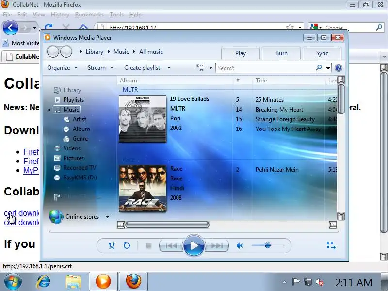Click the view options icon

click(200, 67)
